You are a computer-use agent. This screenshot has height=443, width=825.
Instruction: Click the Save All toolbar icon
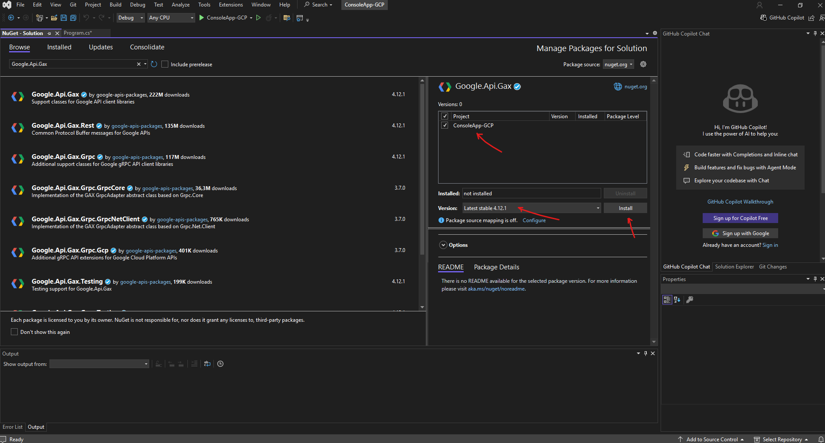73,18
